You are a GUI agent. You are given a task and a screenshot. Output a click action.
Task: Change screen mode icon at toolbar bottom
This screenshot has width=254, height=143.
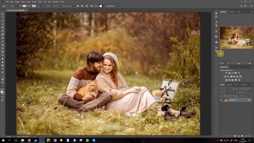coord(2,100)
